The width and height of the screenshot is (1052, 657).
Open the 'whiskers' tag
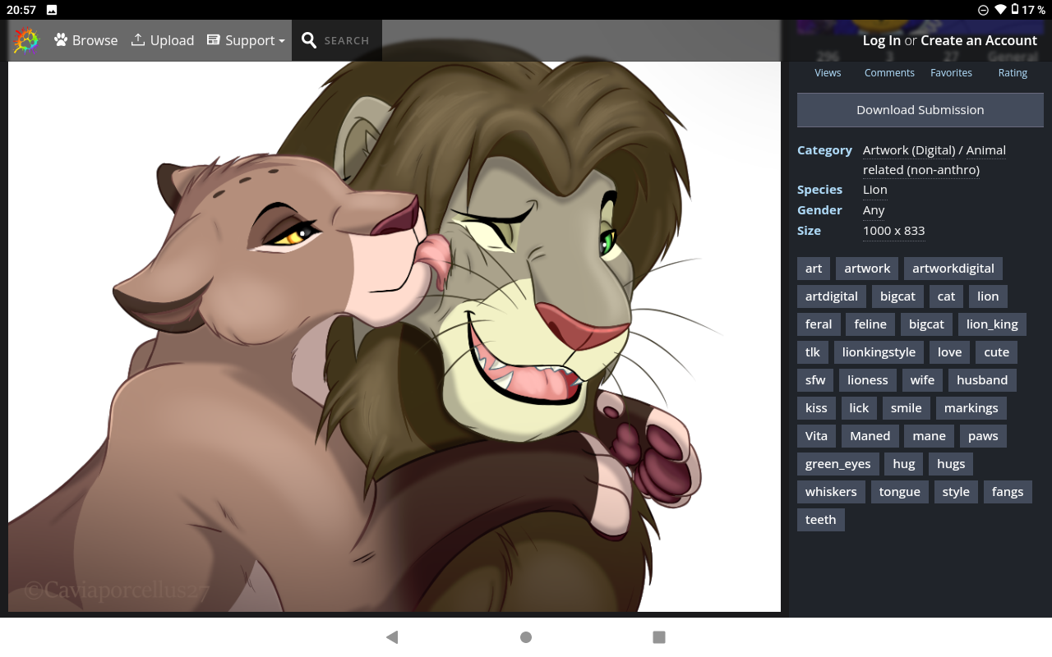click(x=831, y=492)
